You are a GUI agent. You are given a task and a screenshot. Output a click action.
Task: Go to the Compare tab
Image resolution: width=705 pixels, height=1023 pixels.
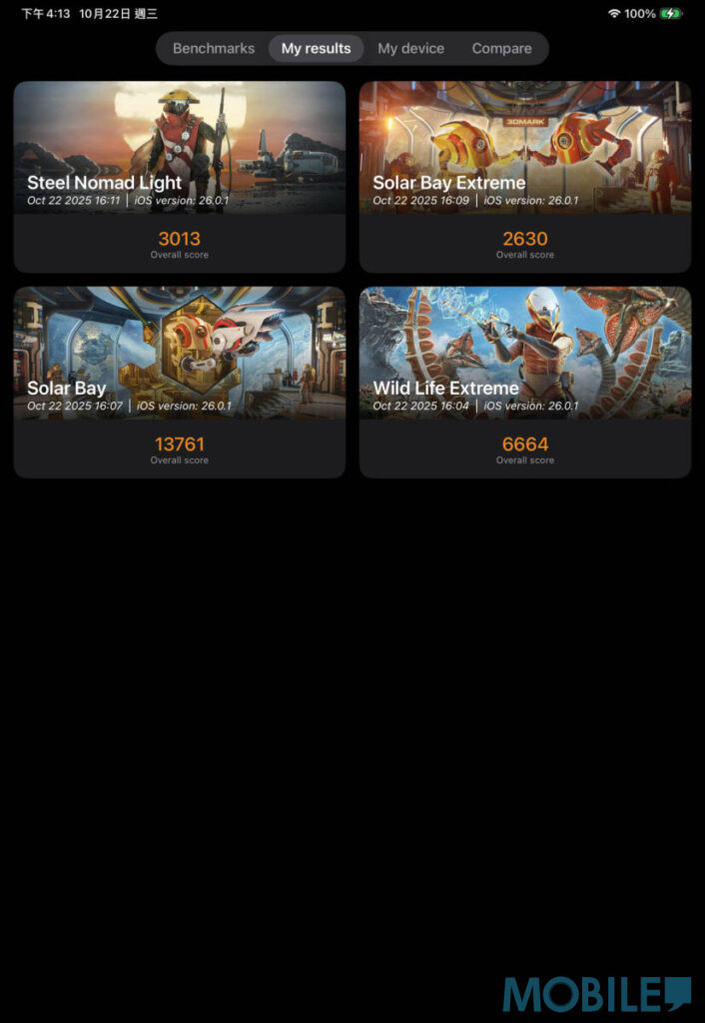[x=501, y=48]
